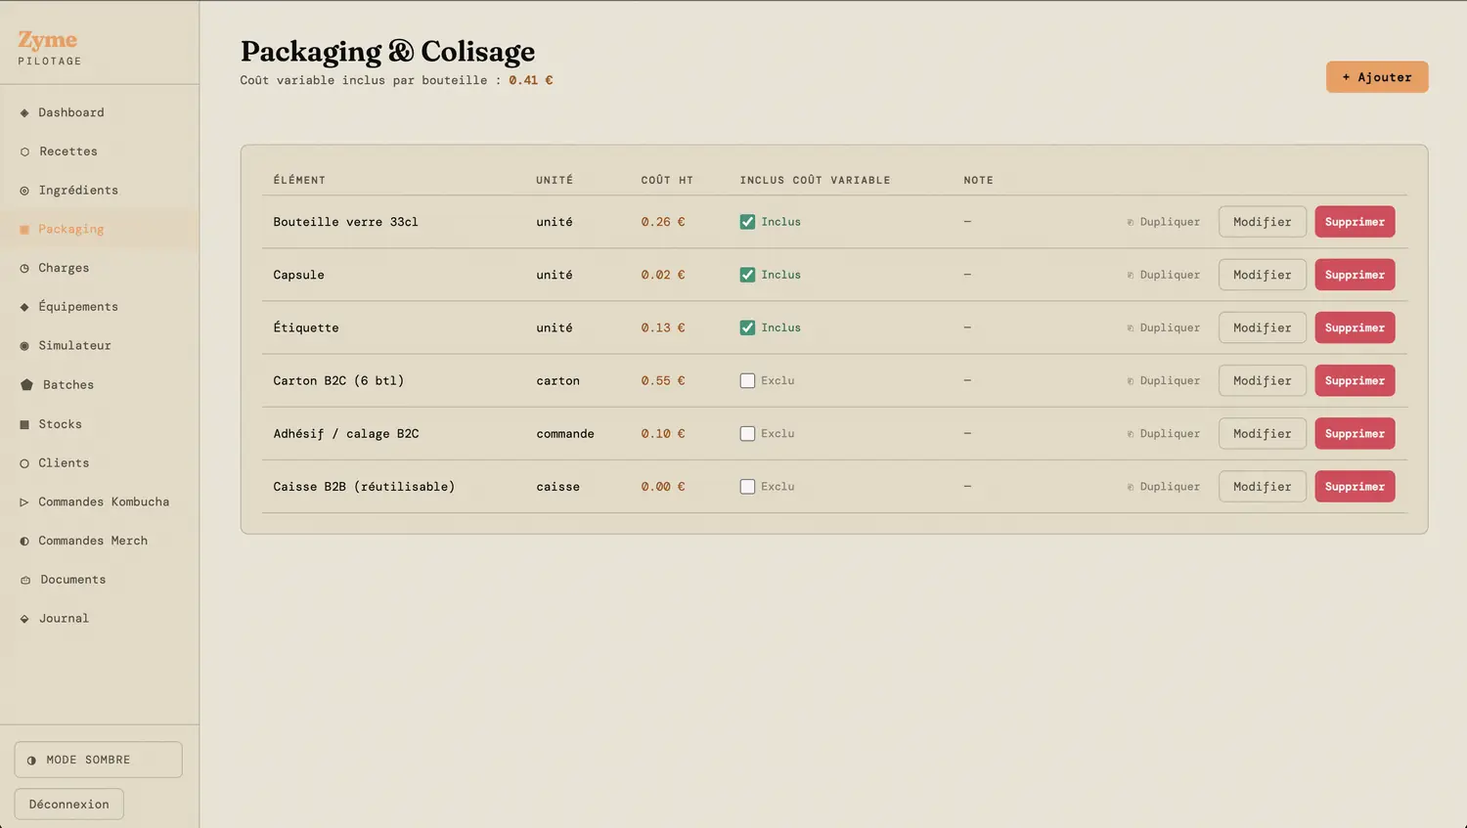Toggle the MODE SOMBRE dark mode button
1467x828 pixels.
[98, 760]
